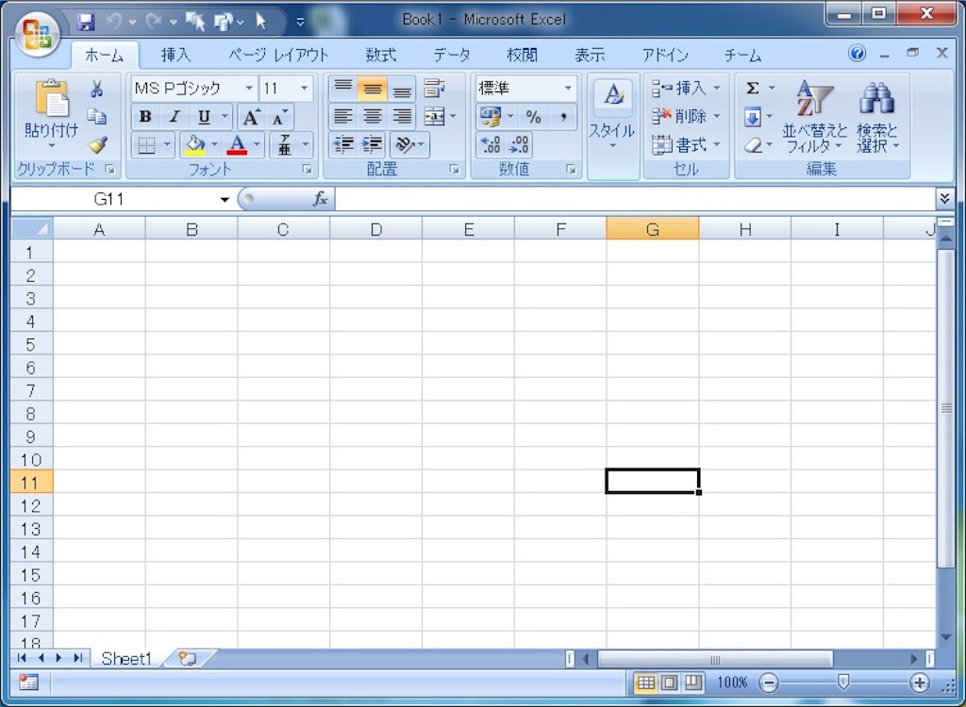Image resolution: width=966 pixels, height=707 pixels.
Task: Increase decimal places
Action: click(491, 145)
